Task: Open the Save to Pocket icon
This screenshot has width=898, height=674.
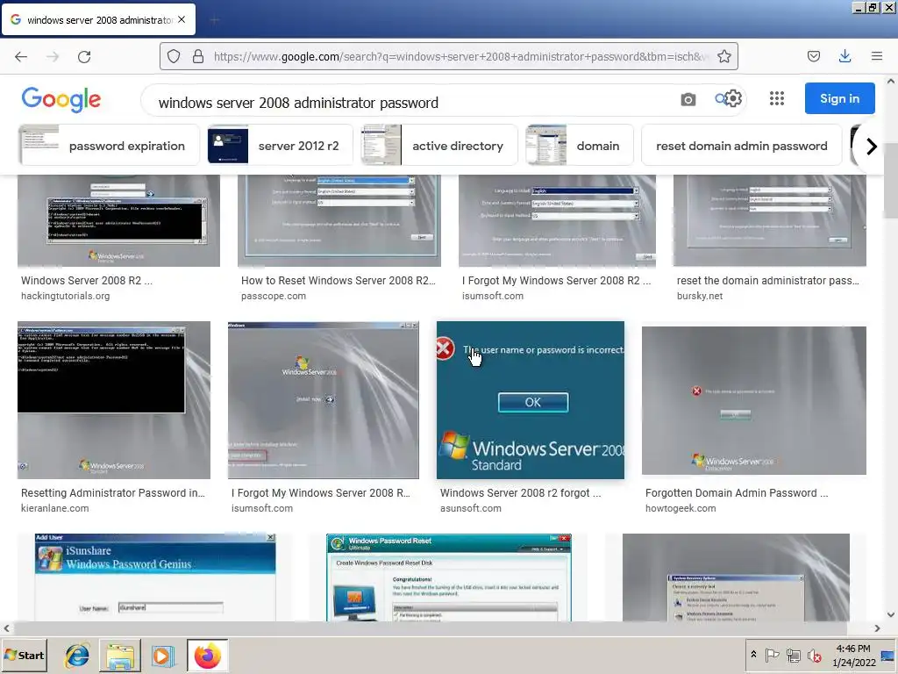Action: pos(814,56)
